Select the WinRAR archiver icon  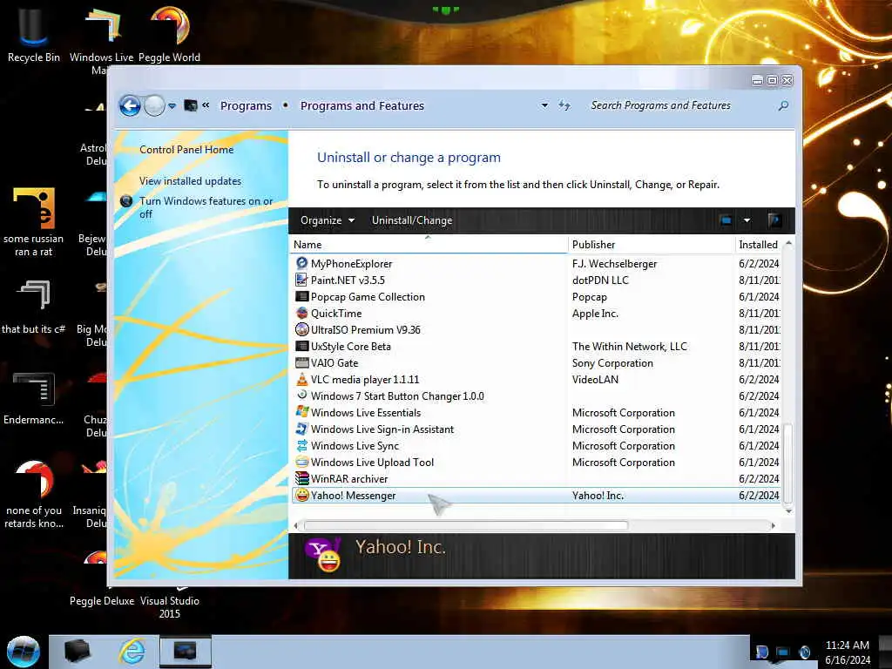coord(302,478)
